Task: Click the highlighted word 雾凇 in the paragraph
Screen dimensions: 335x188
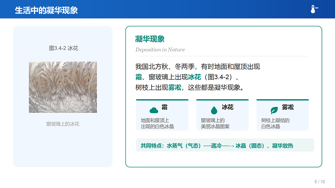Action: (x=175, y=88)
